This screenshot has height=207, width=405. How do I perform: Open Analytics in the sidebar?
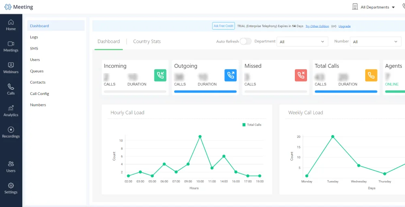pos(11,111)
